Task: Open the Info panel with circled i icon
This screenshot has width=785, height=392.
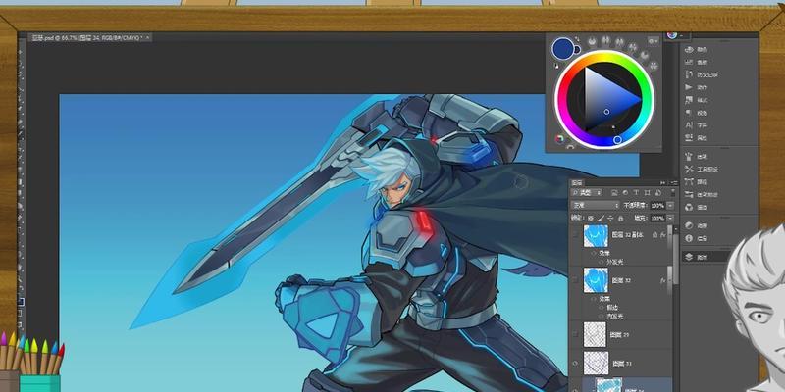Action: 689,238
